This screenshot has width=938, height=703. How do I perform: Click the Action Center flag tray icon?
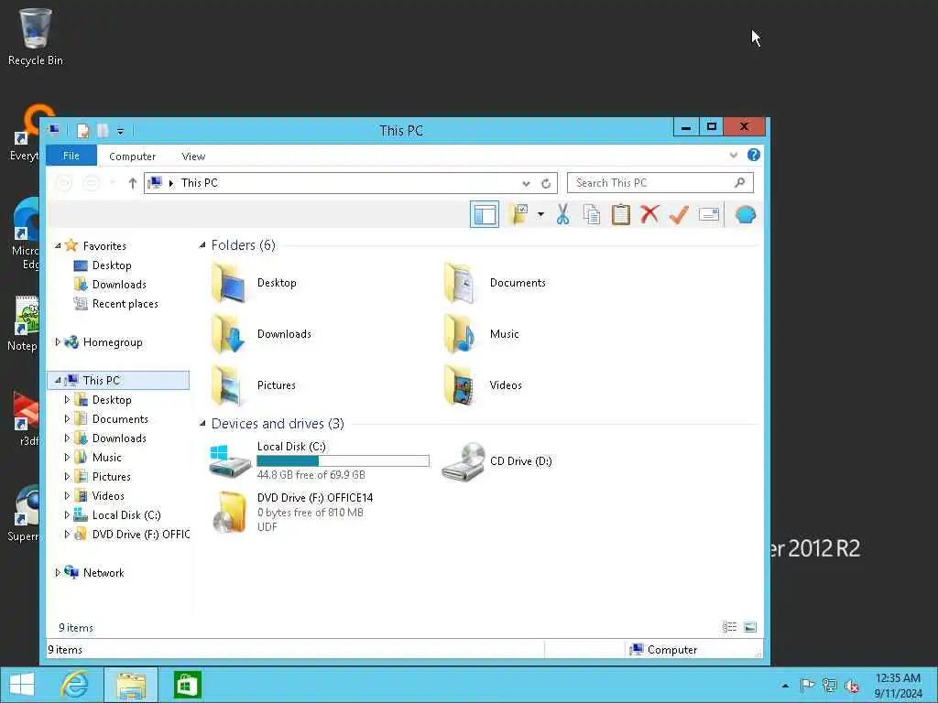pos(807,686)
